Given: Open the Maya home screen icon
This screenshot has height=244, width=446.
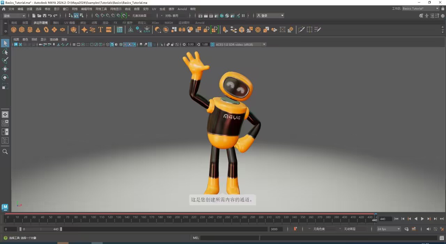Looking at the screenshot, I should (x=4, y=9).
